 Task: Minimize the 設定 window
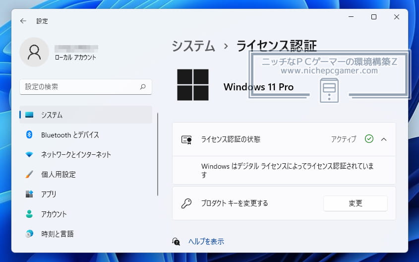tap(351, 17)
